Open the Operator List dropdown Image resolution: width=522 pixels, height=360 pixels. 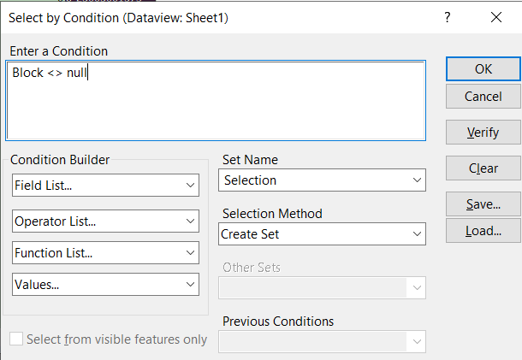(x=106, y=221)
